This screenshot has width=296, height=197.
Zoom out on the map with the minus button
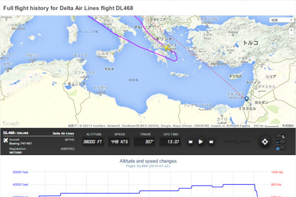[291, 35]
